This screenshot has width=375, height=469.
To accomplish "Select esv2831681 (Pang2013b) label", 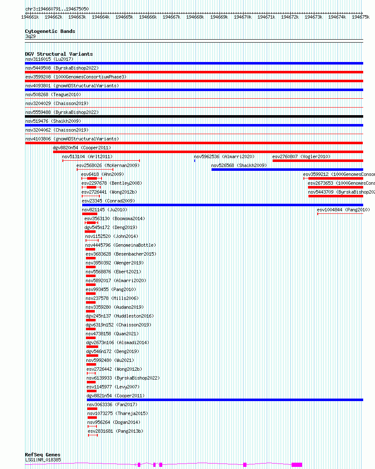I will point(115,431).
